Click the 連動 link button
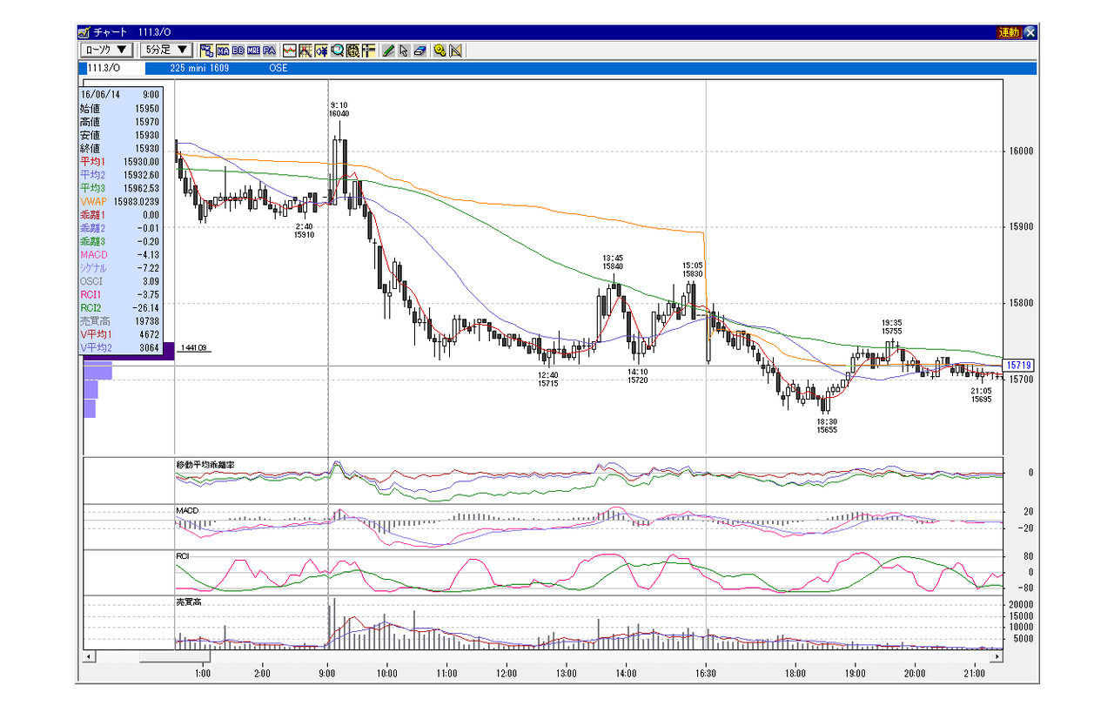 [1009, 32]
